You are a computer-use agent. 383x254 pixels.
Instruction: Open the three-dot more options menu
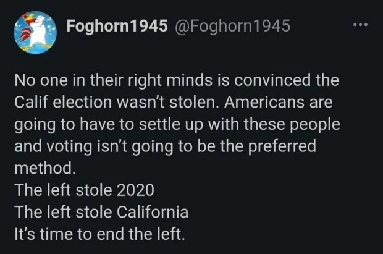[x=360, y=25]
